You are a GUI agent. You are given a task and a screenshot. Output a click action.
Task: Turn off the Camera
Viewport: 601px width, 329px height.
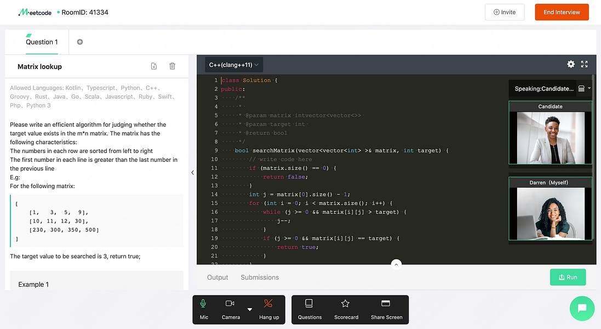click(x=230, y=309)
